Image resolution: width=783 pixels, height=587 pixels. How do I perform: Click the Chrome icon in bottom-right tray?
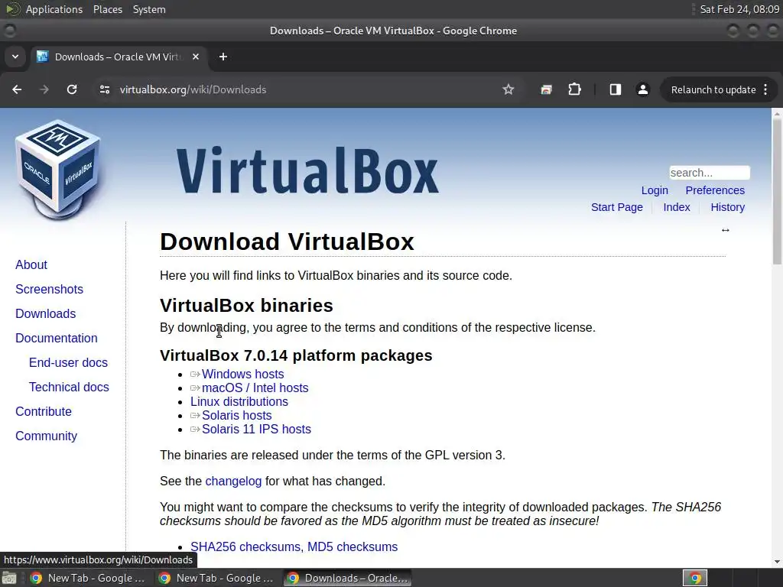click(695, 578)
